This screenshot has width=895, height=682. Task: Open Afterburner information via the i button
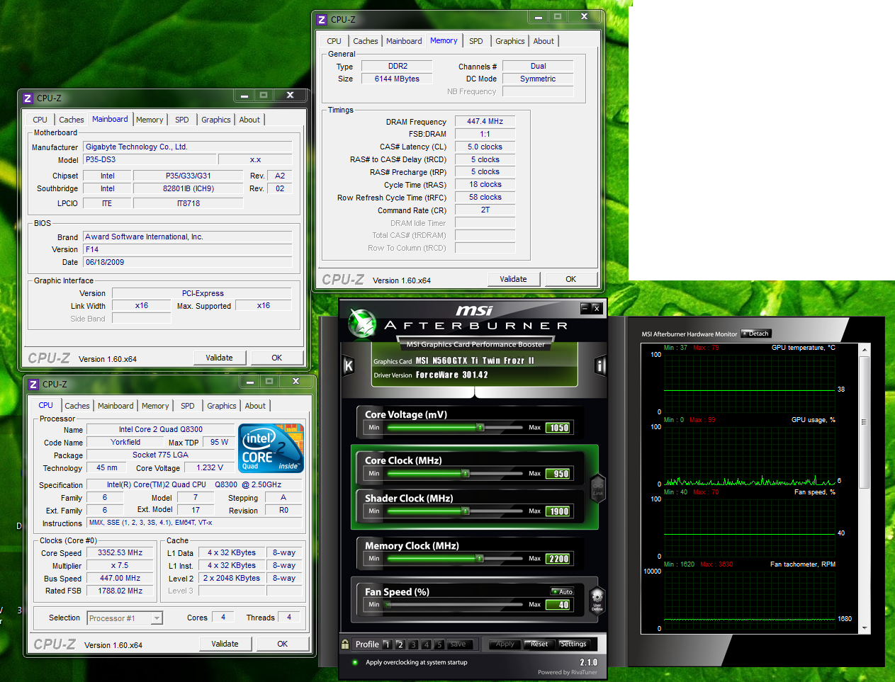601,365
